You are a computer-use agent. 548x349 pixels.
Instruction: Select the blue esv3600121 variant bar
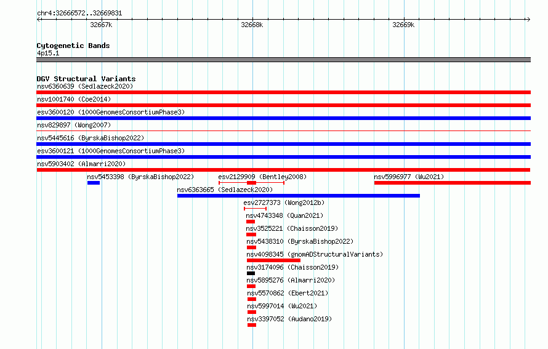coord(283,157)
